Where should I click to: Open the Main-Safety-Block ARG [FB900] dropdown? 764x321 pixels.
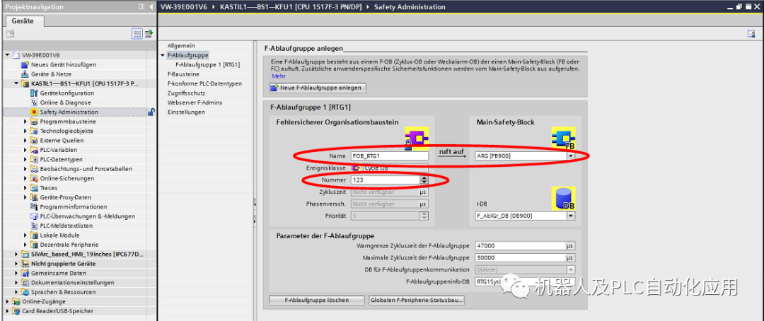(x=571, y=156)
